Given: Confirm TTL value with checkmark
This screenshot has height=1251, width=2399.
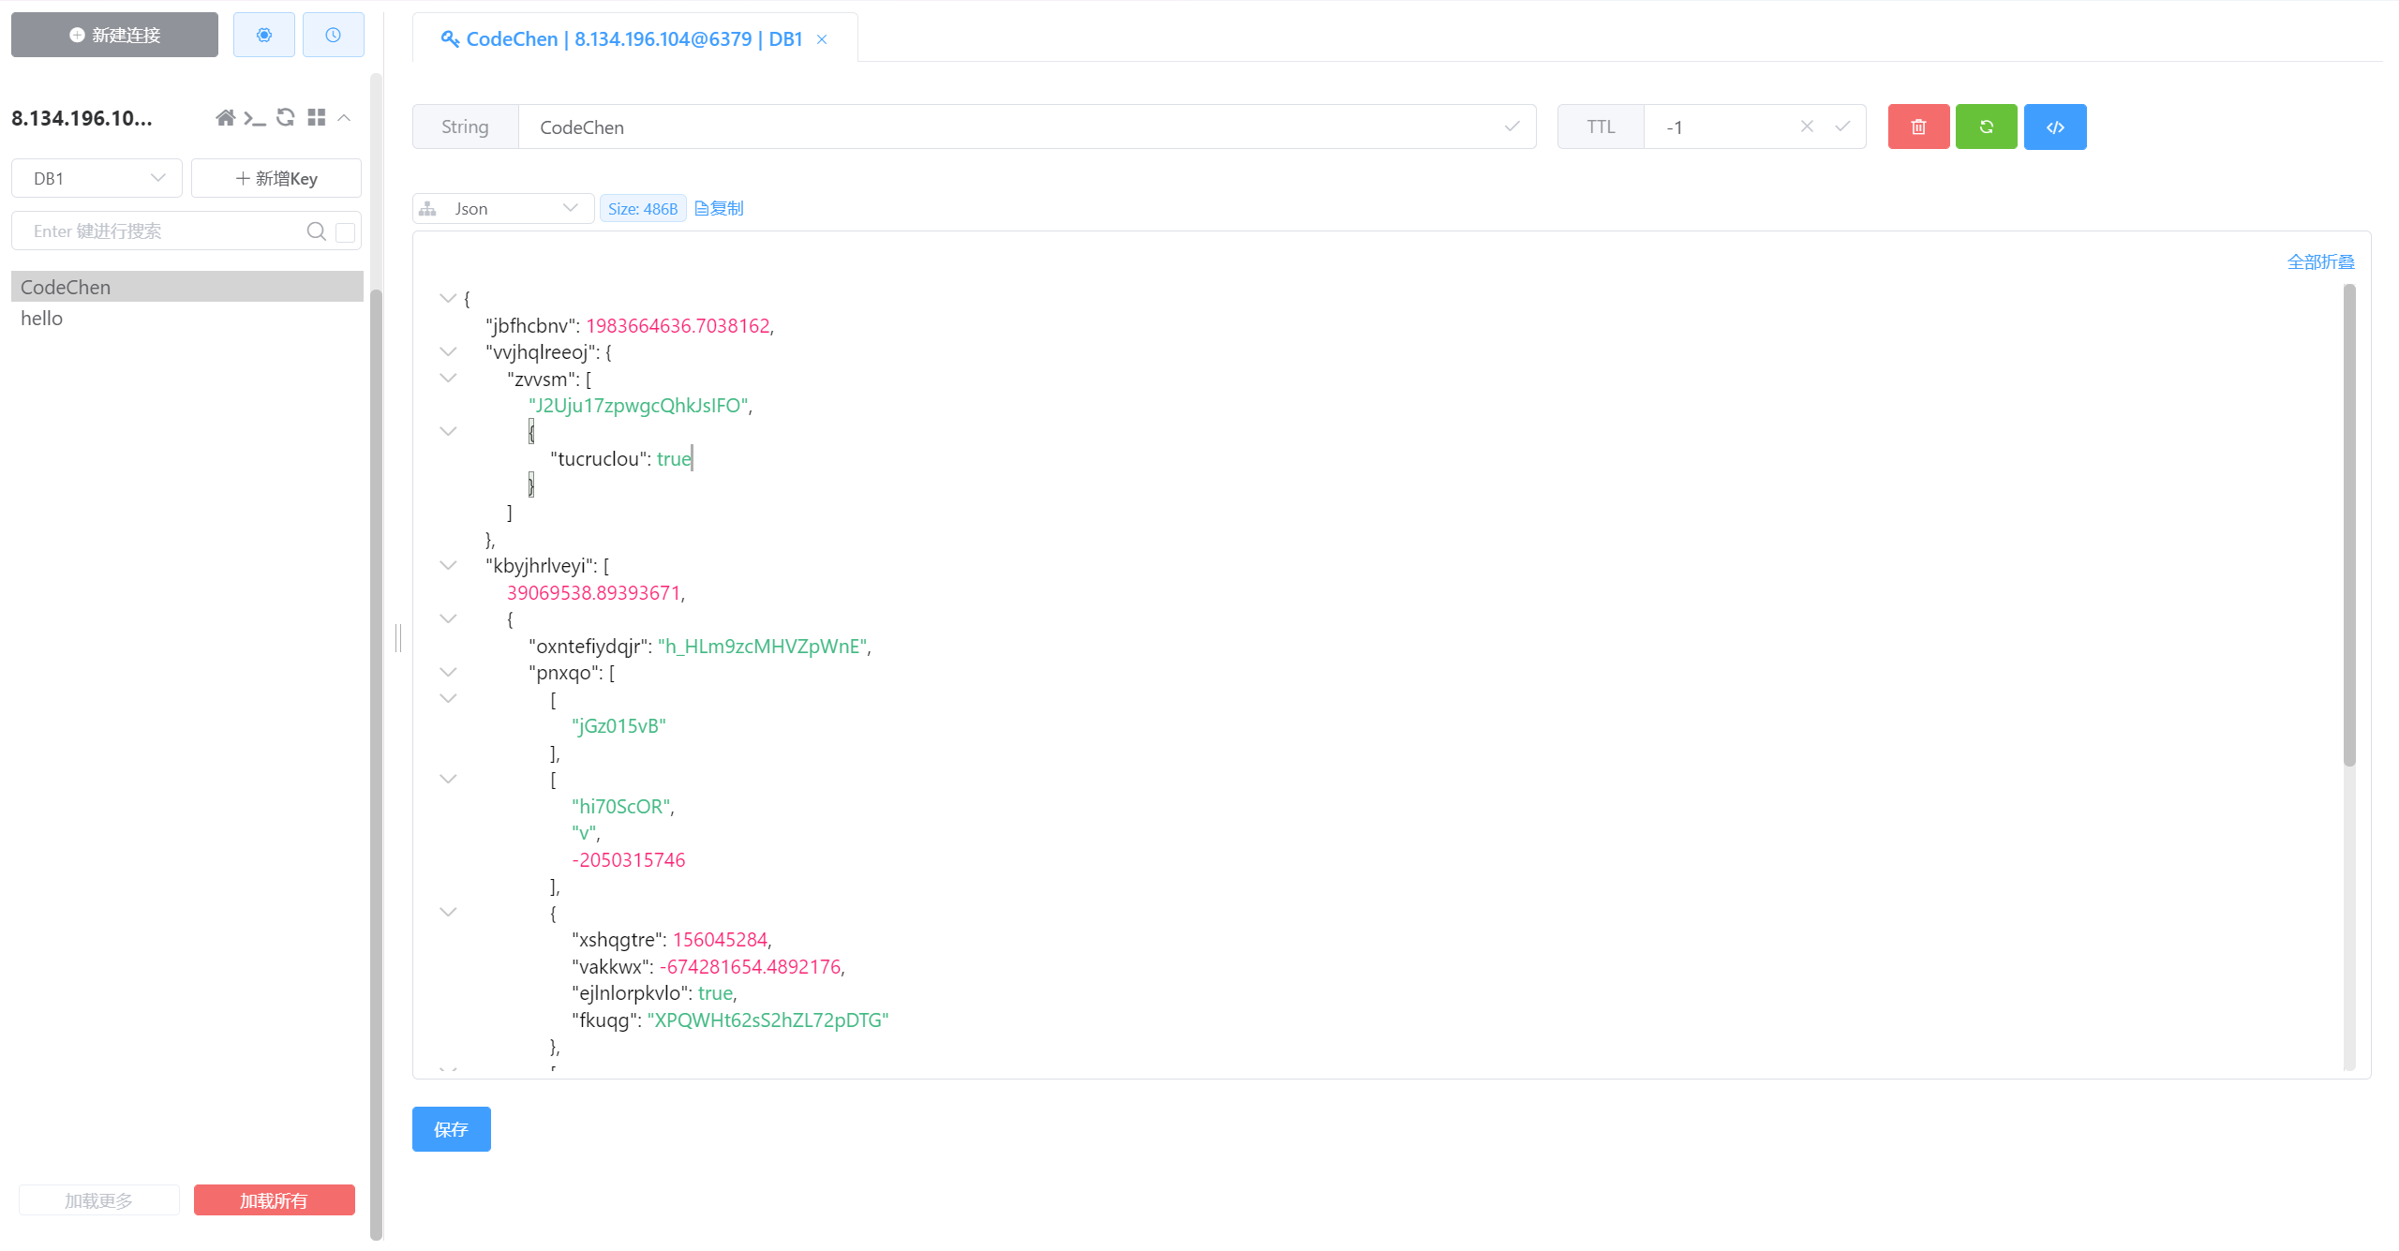Looking at the screenshot, I should (x=1842, y=127).
